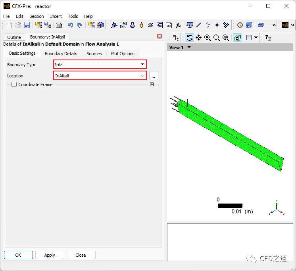This screenshot has width=296, height=271.
Task: Enable the Coordinate Frame checkbox
Action: [14, 85]
